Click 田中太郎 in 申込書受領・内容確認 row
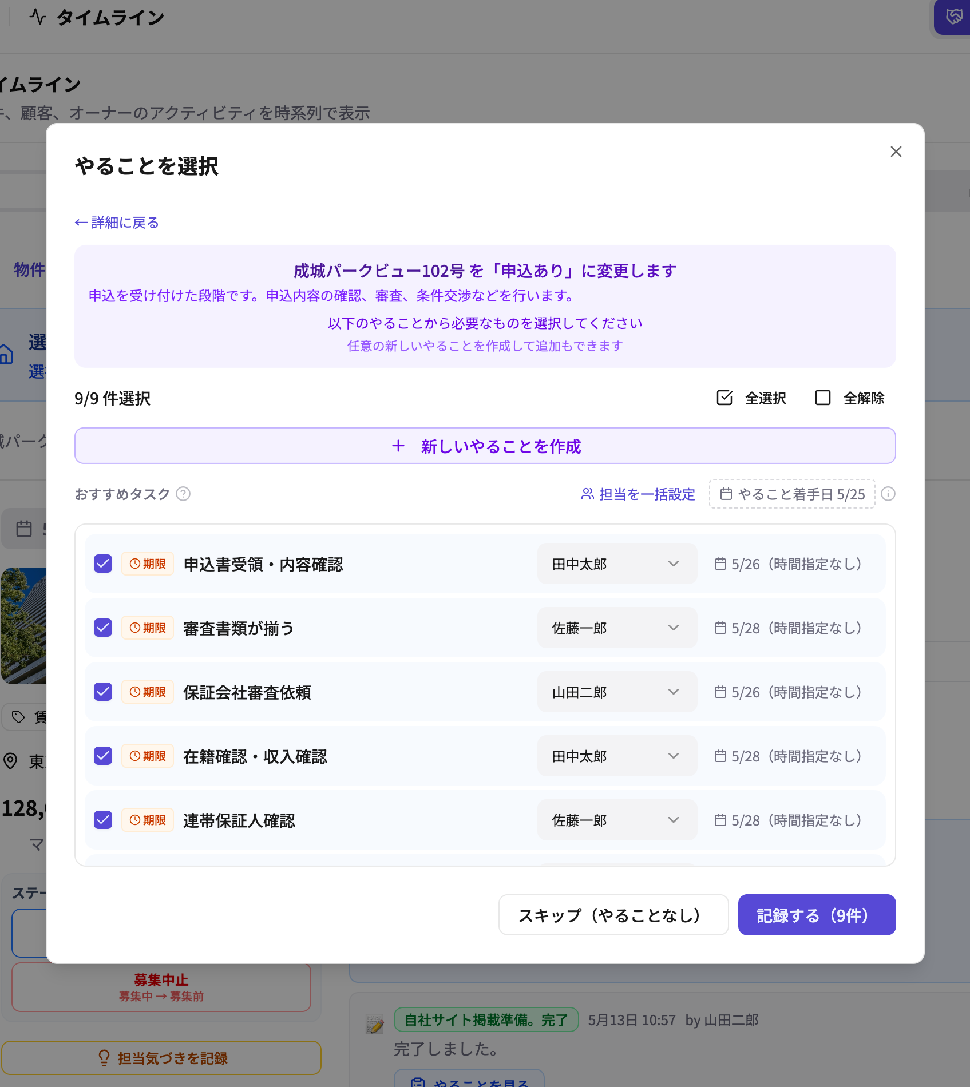Image resolution: width=970 pixels, height=1087 pixels. [579, 564]
